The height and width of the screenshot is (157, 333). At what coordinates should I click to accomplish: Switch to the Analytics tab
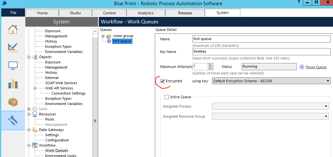145,13
